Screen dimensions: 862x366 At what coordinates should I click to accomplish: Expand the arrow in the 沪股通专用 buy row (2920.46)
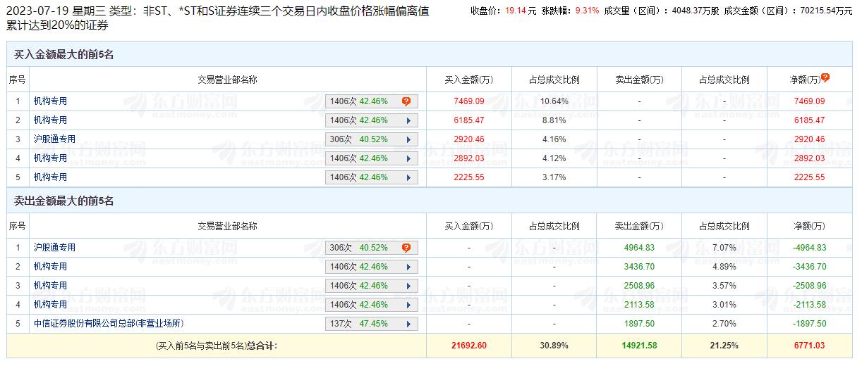[408, 139]
